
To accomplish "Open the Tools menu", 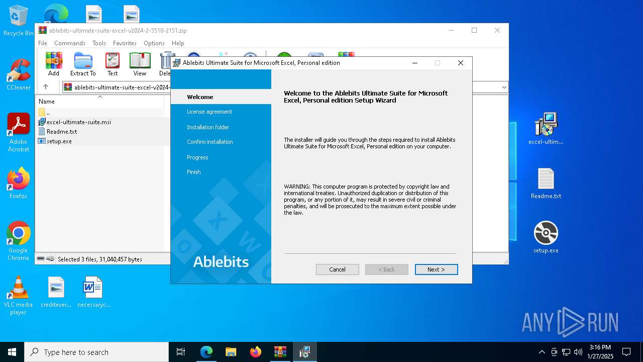I will pyautogui.click(x=99, y=43).
